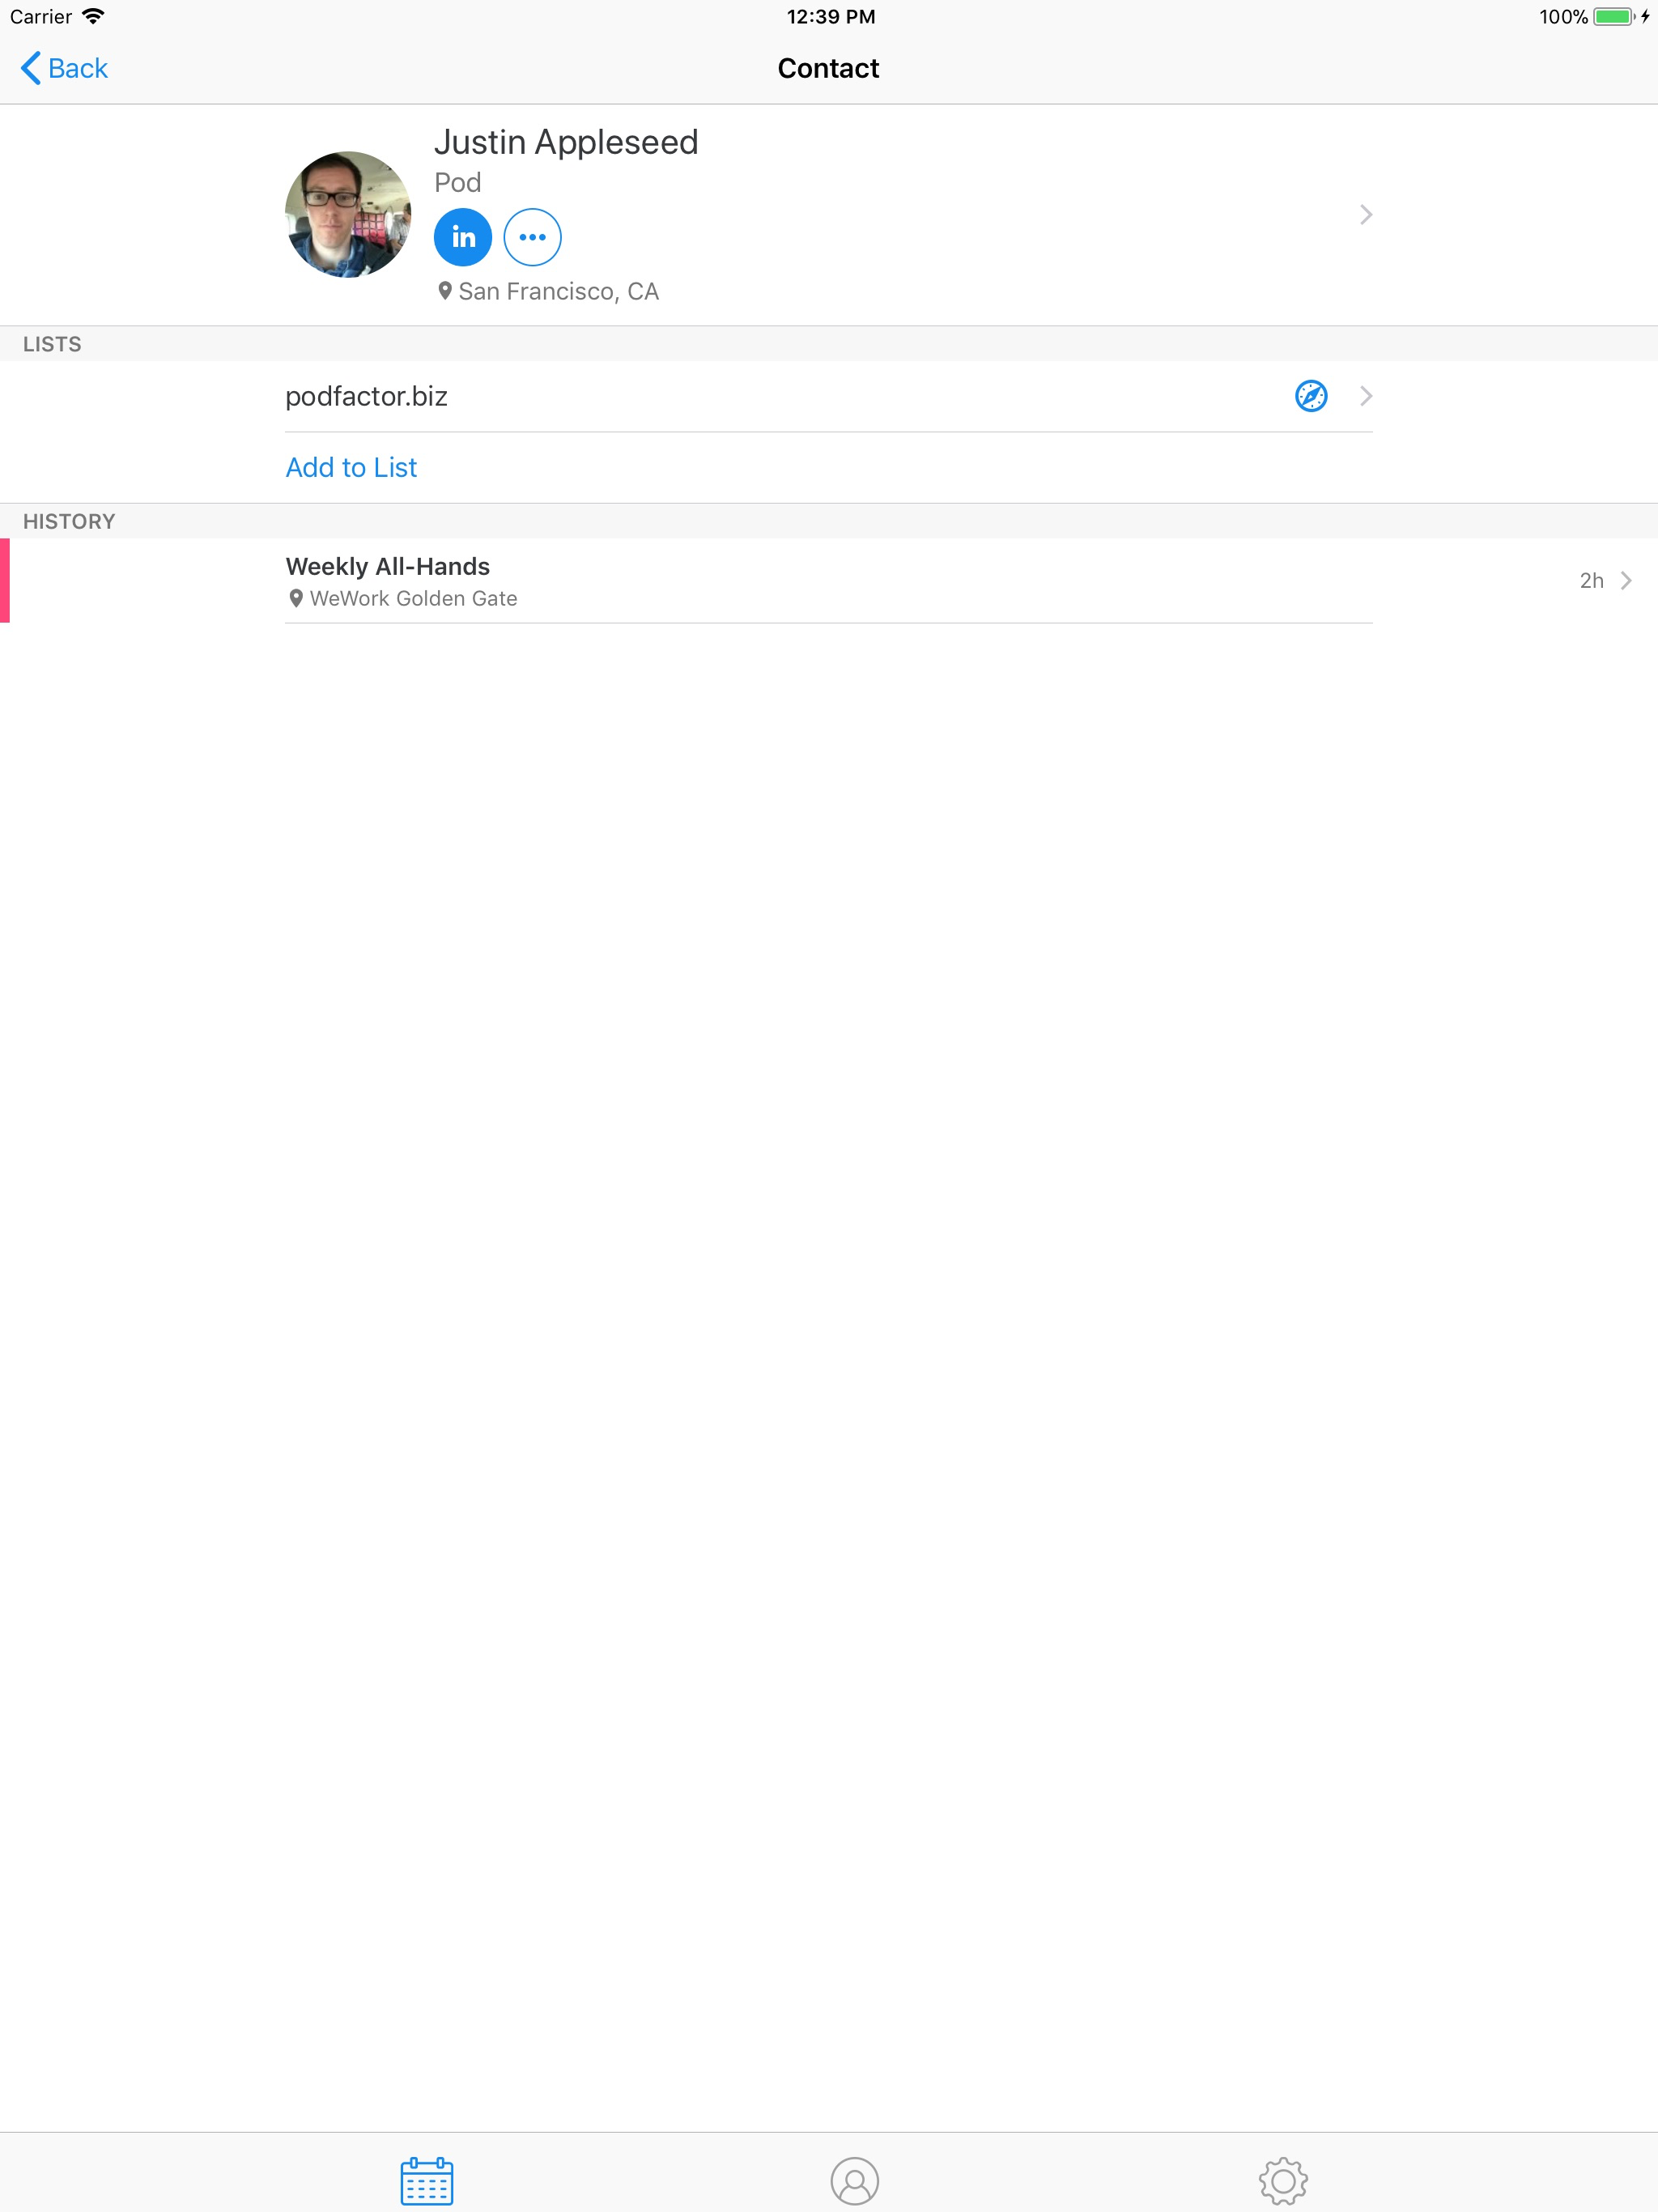Tap the pink event color bar

coord(5,581)
